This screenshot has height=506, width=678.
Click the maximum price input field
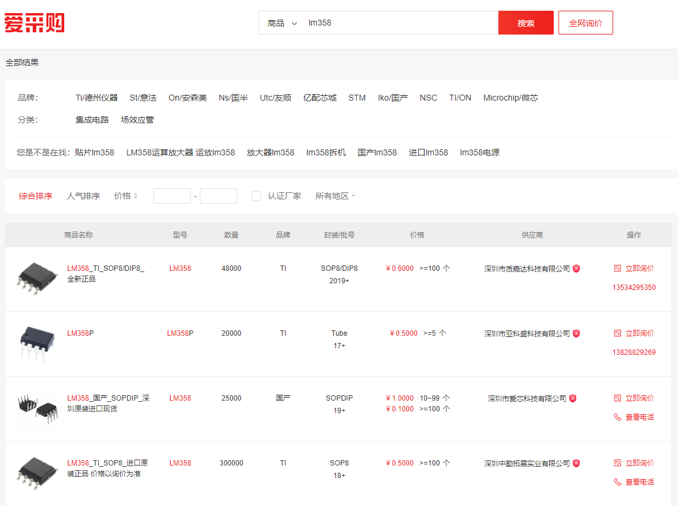[218, 196]
